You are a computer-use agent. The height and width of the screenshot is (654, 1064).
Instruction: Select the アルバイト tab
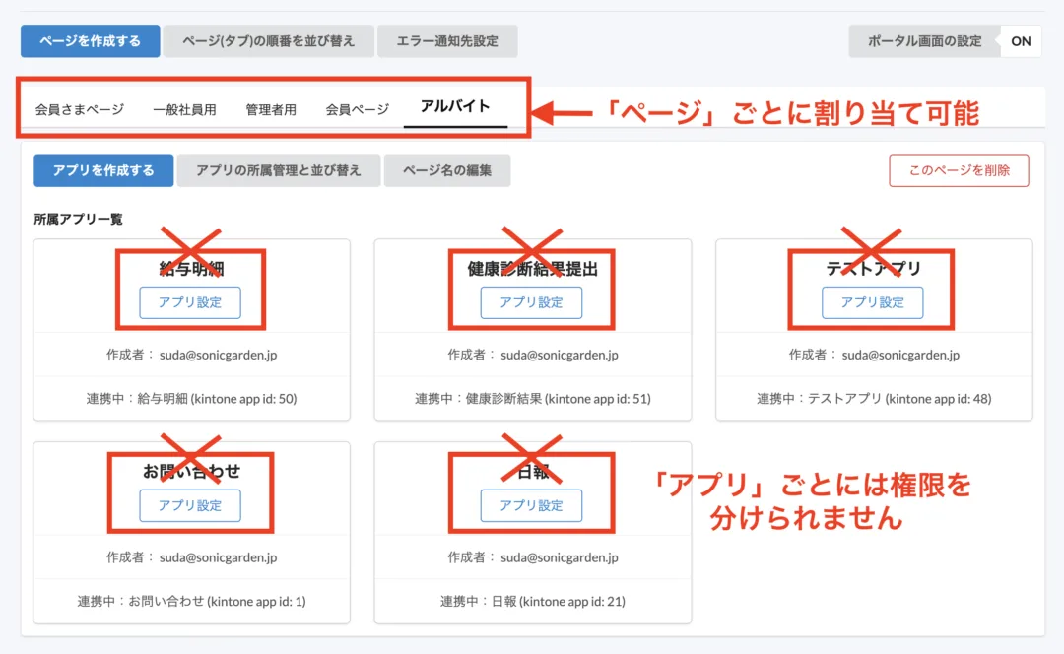point(455,106)
